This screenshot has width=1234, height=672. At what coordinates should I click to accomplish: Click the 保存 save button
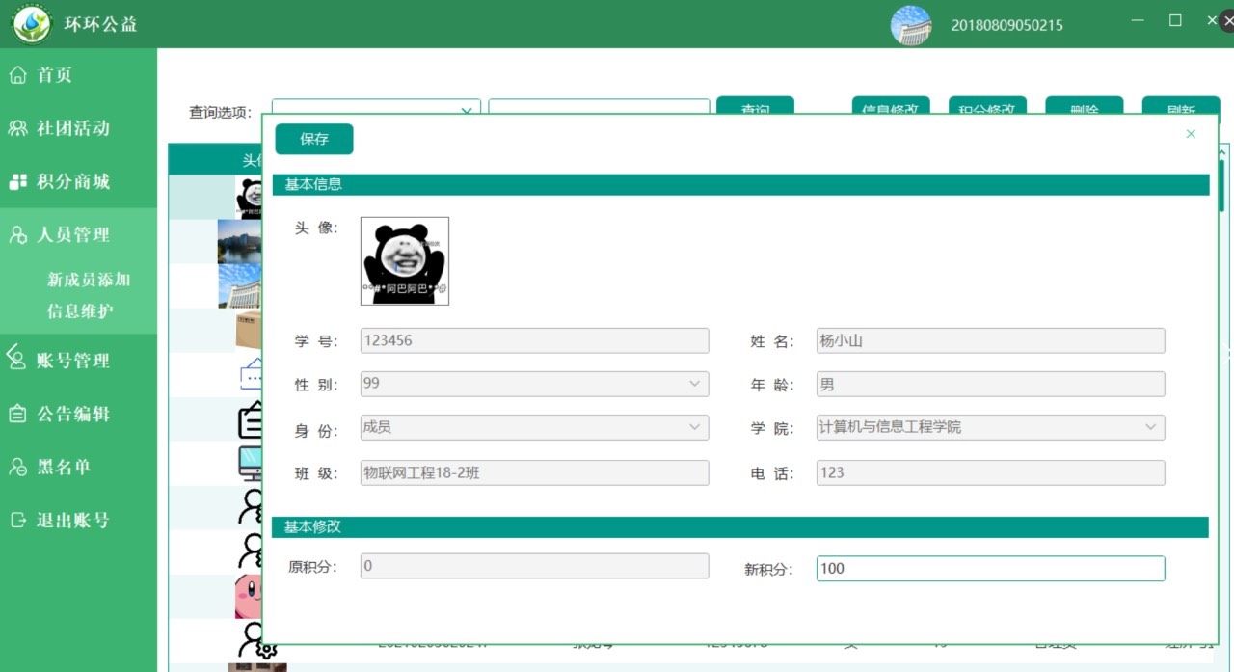[314, 139]
